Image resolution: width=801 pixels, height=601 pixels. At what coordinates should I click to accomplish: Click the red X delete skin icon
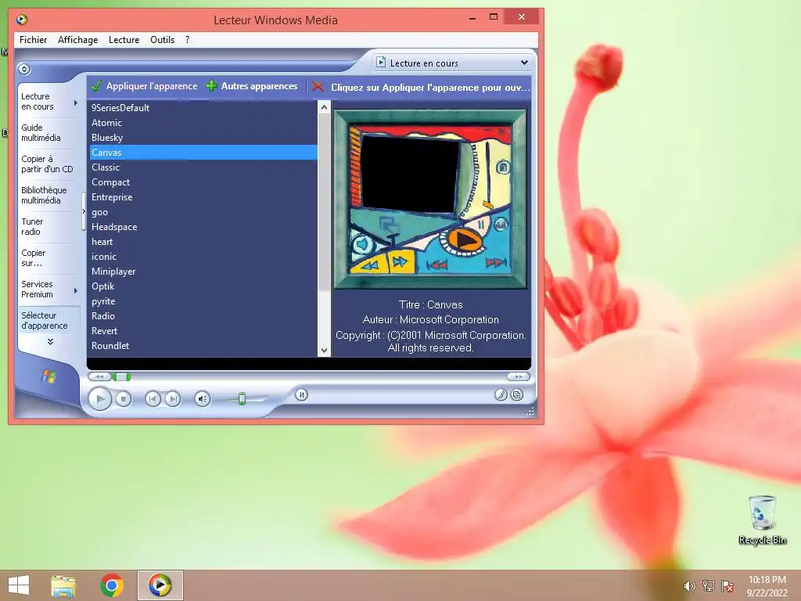(x=318, y=87)
